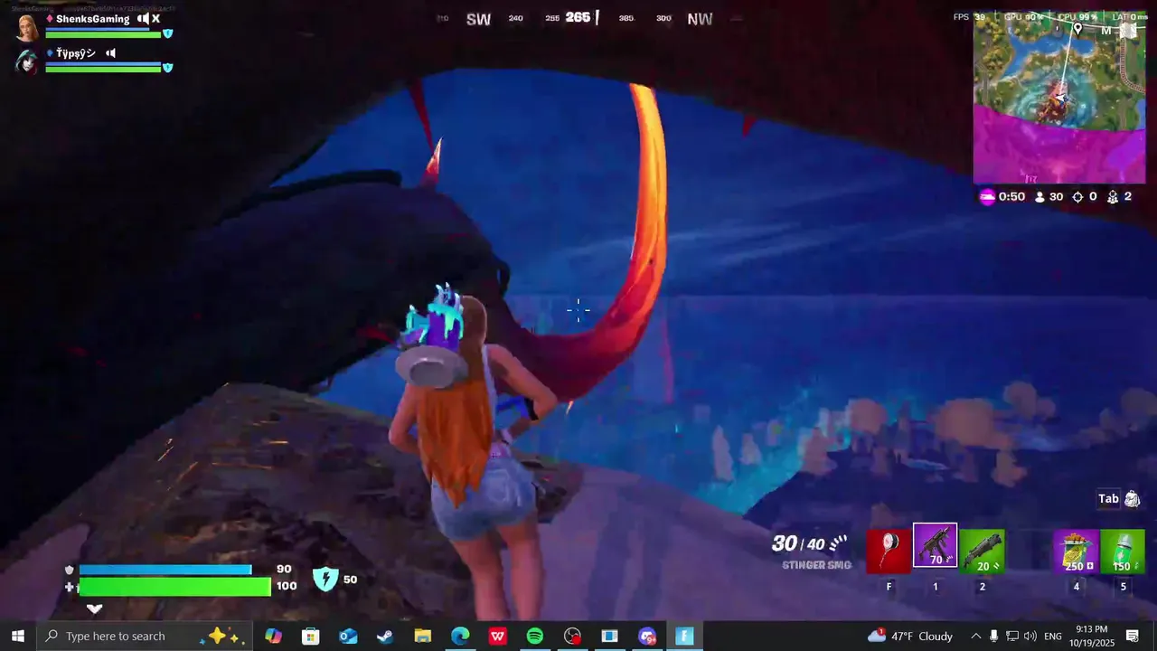Click the Tab key hint label
This screenshot has height=651, width=1157.
(x=1108, y=499)
